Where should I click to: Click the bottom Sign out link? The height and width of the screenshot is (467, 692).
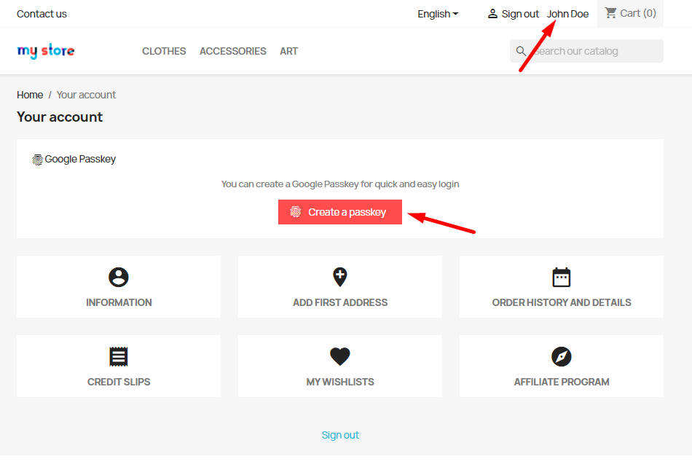[x=340, y=435]
